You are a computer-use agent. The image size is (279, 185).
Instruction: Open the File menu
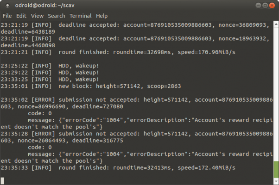[x=7, y=16]
